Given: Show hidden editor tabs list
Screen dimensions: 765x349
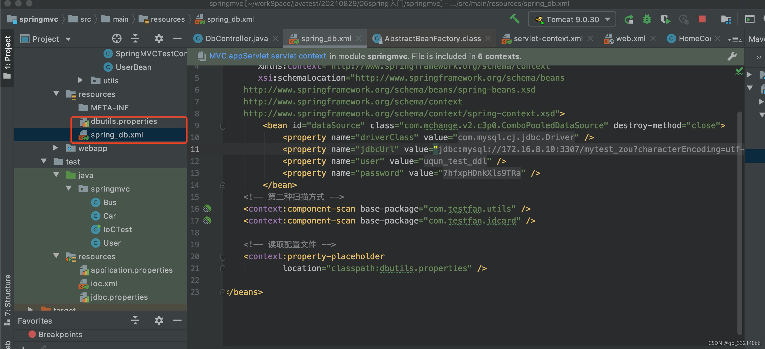Looking at the screenshot, I should point(734,39).
